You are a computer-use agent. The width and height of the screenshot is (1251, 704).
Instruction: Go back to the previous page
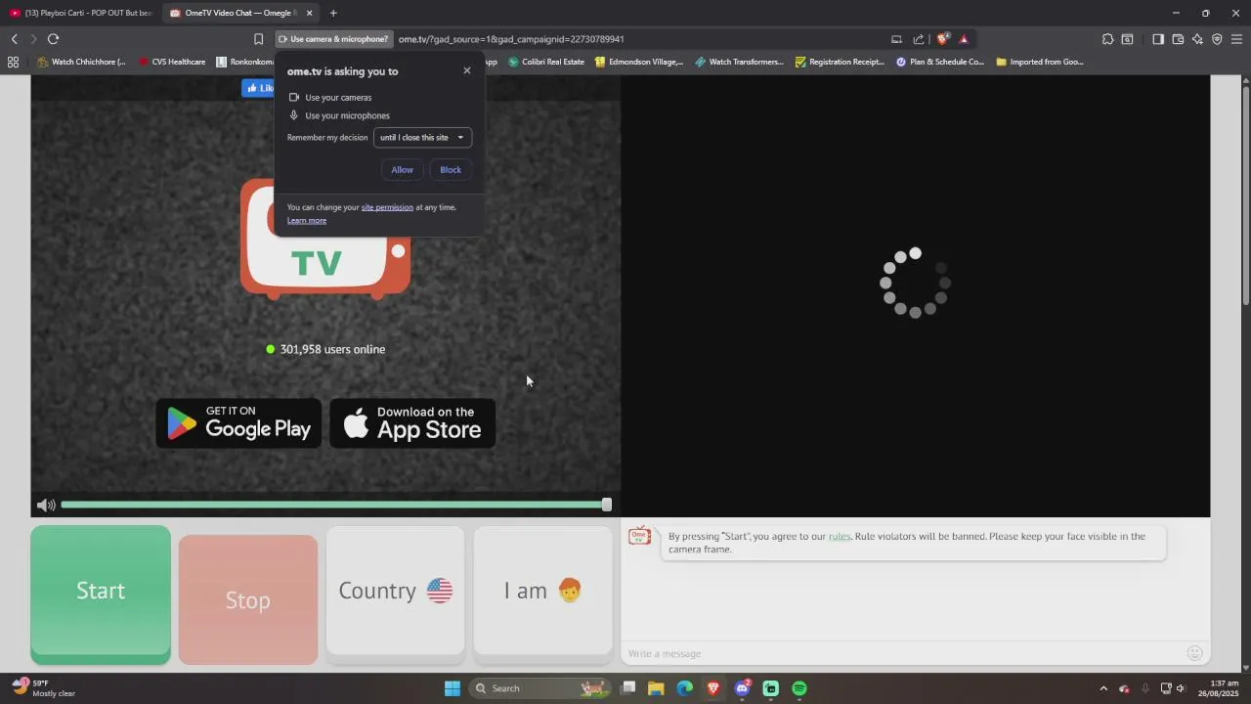(14, 39)
